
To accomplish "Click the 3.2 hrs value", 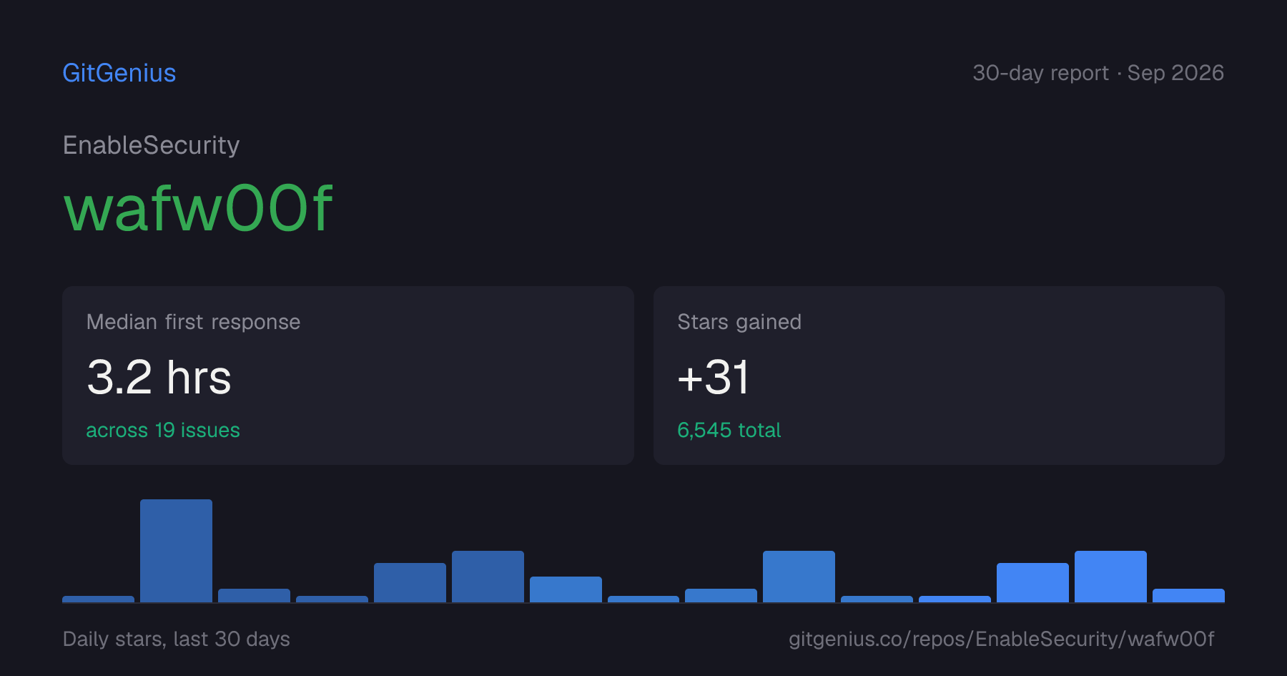I will [x=159, y=377].
